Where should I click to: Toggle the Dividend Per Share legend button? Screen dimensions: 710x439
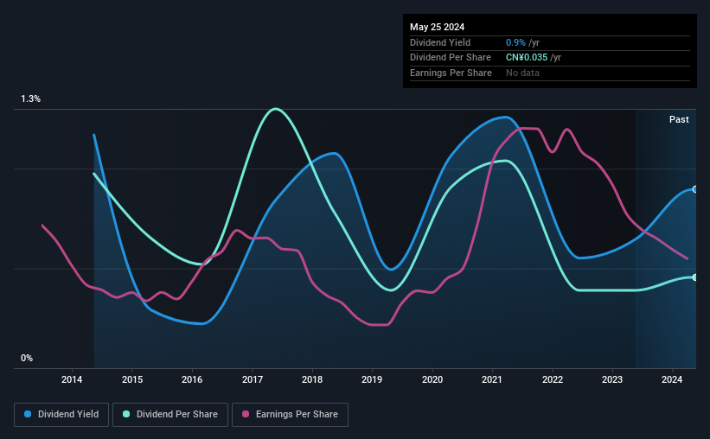pos(170,415)
